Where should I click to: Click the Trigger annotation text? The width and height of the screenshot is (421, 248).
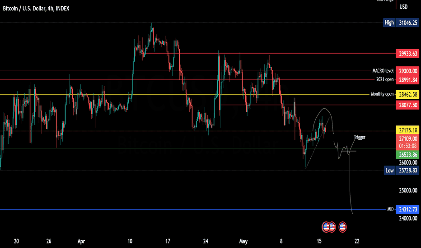pos(360,137)
